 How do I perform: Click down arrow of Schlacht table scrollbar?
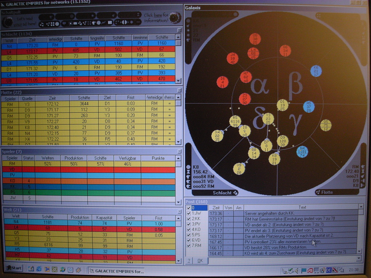pyautogui.click(x=178, y=81)
